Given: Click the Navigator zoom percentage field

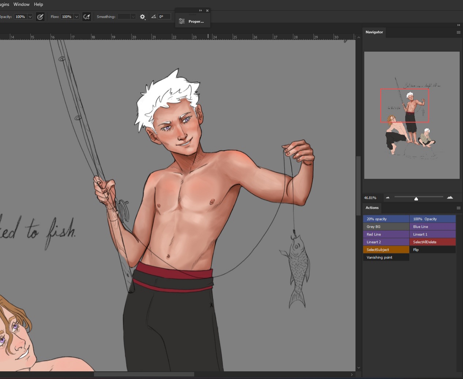Looking at the screenshot, I should 370,198.
